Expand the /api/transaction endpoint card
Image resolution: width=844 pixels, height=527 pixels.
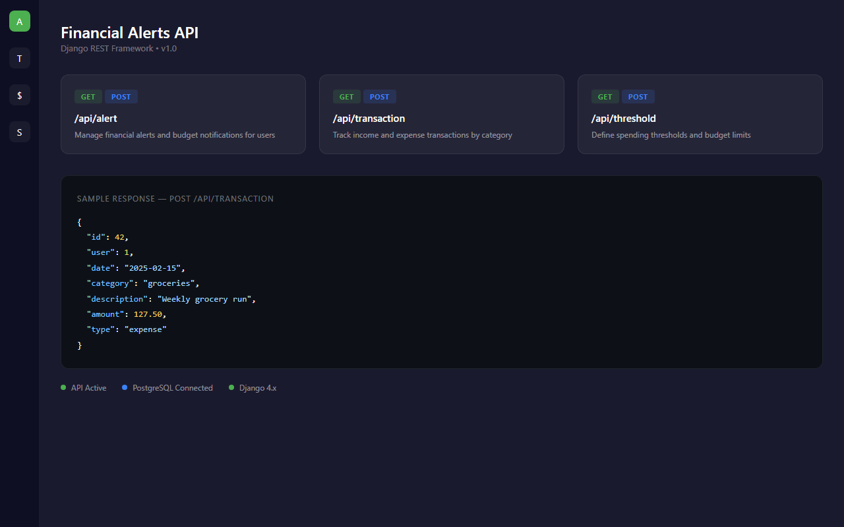click(442, 114)
